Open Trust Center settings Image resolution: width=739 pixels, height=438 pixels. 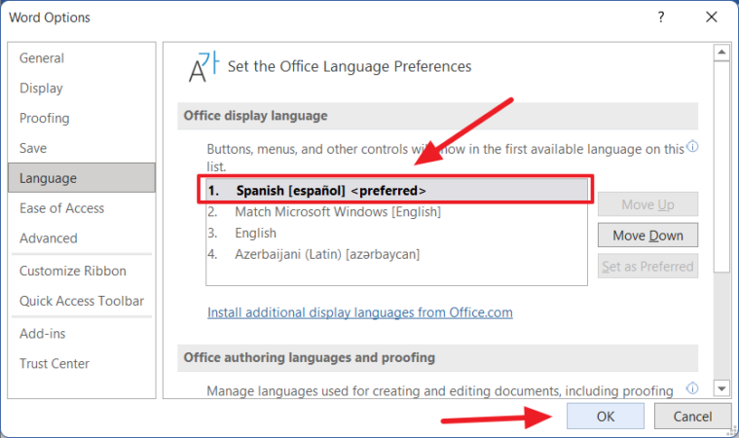tap(82, 364)
